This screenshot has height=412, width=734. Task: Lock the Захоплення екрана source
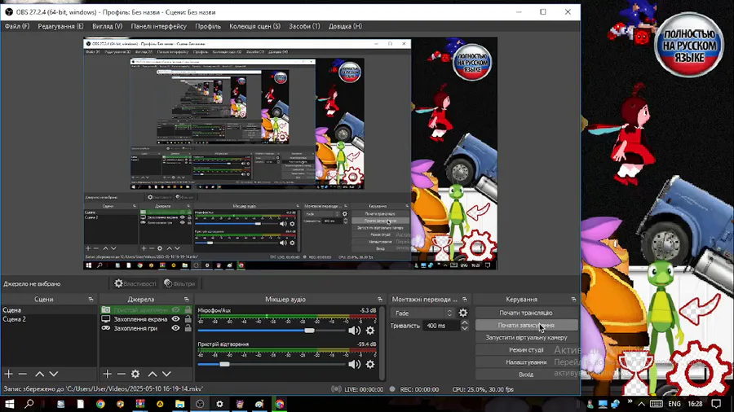188,319
